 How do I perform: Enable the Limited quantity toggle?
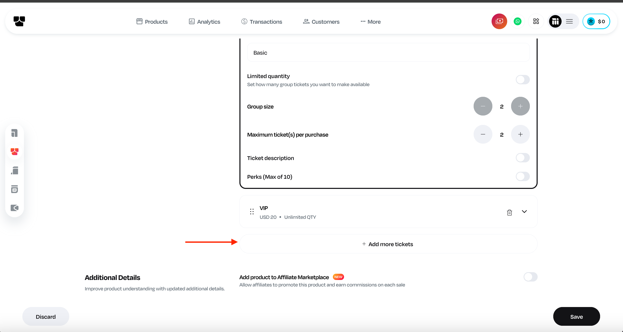523,80
